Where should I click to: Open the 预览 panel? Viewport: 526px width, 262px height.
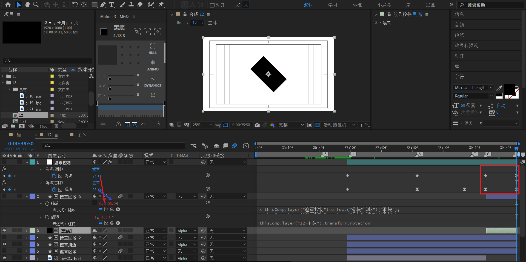coord(459,35)
